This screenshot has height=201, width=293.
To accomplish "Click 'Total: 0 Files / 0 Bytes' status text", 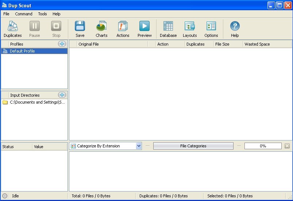I will [x=91, y=196].
